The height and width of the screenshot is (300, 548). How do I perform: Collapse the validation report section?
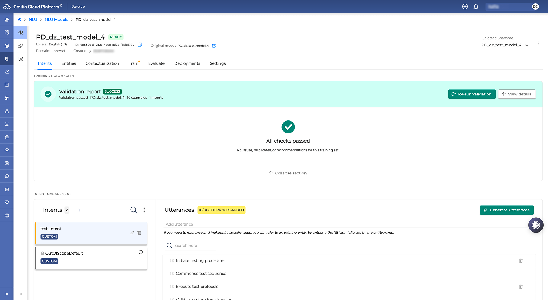[x=288, y=173]
